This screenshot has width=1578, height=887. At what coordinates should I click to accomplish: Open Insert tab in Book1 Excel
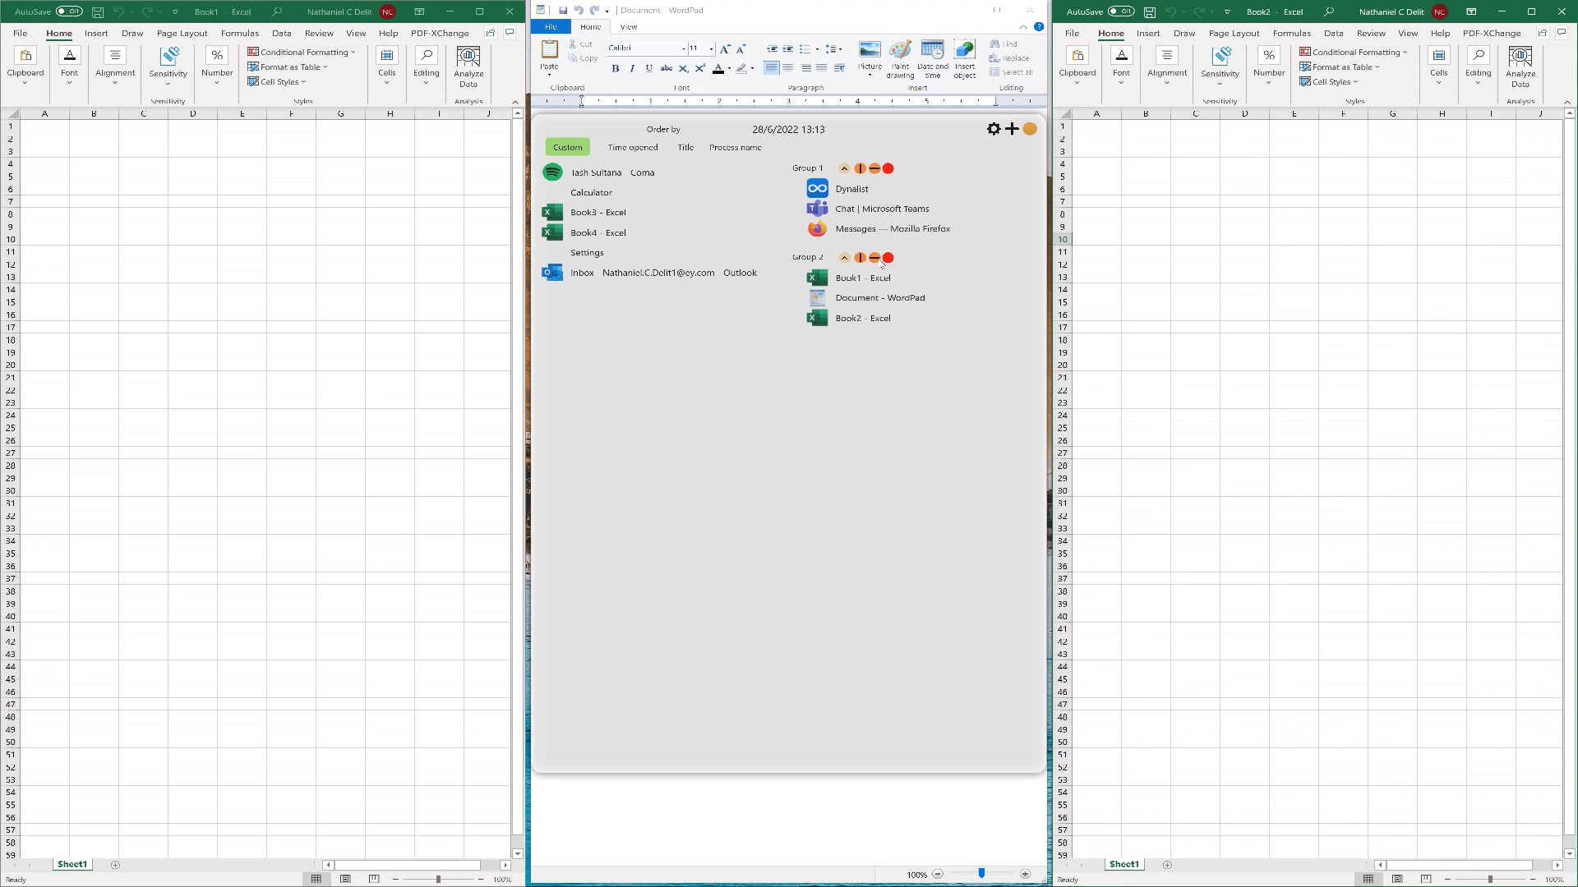[x=96, y=34]
